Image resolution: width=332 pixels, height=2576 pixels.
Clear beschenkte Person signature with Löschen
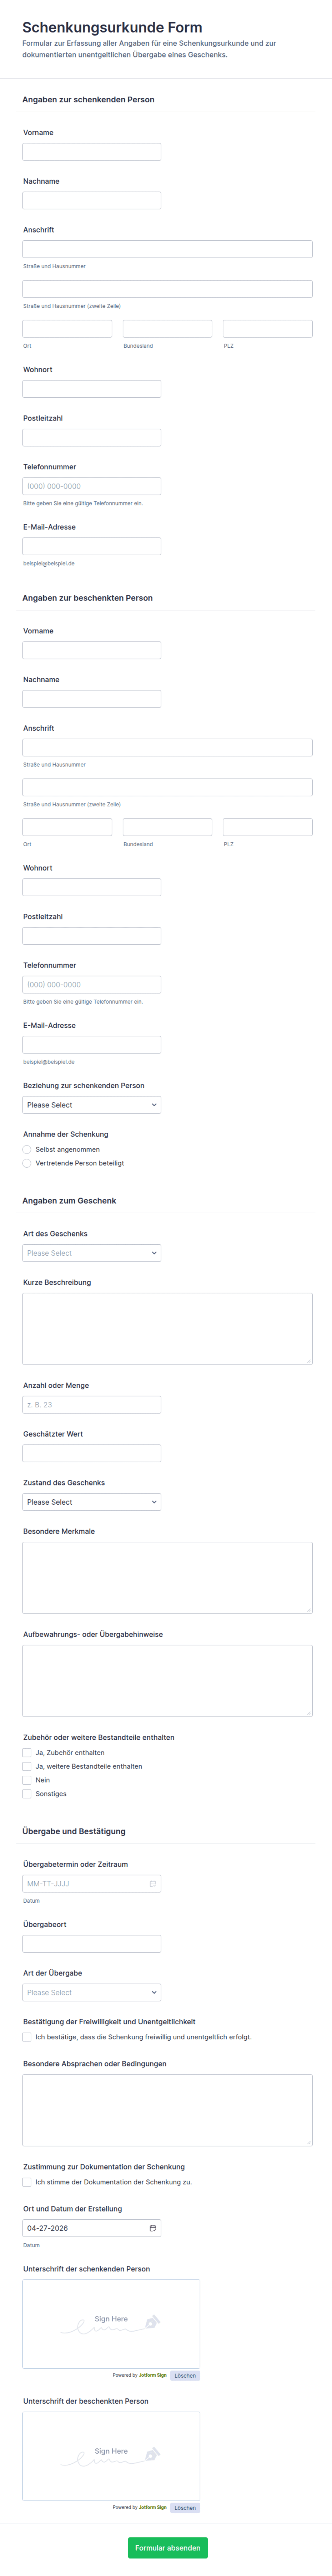pos(185,2507)
